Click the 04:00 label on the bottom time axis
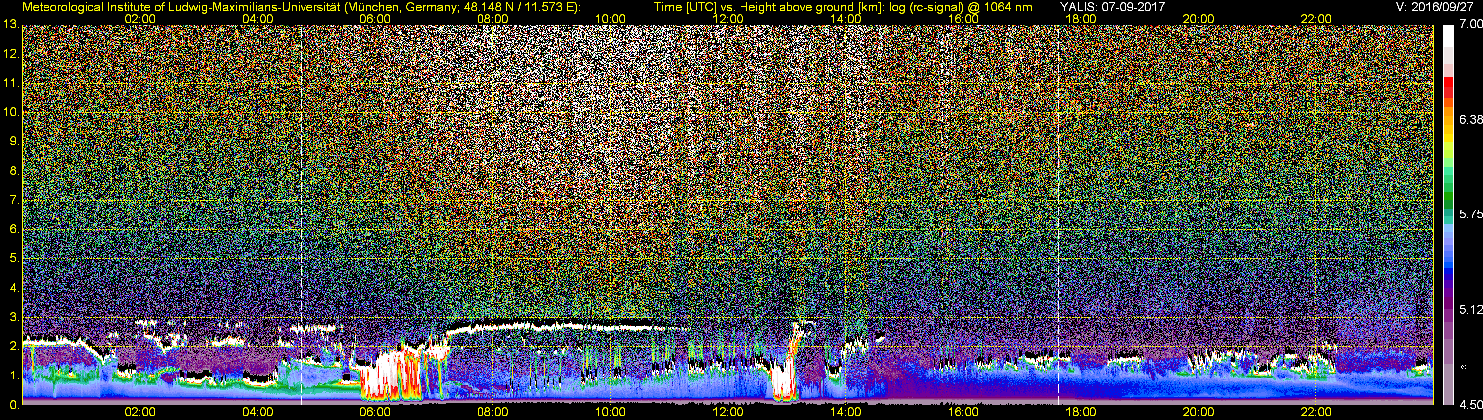 258,412
